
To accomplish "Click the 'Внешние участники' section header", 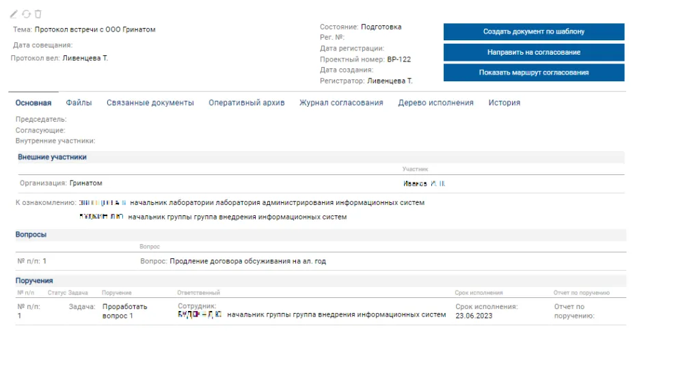I will (x=52, y=157).
